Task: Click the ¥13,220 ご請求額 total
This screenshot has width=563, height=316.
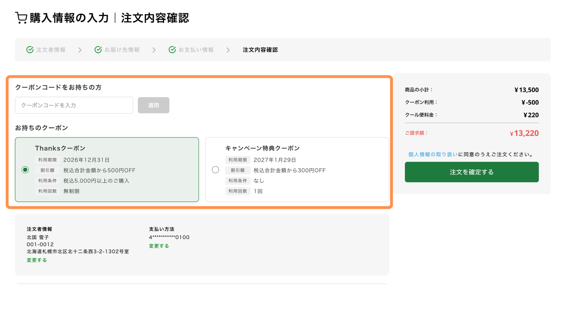Action: point(524,133)
